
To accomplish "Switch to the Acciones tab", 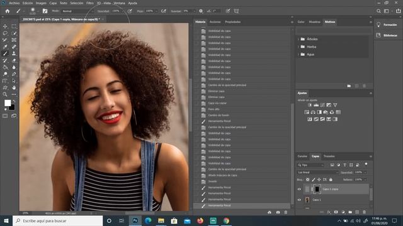I will 215,22.
